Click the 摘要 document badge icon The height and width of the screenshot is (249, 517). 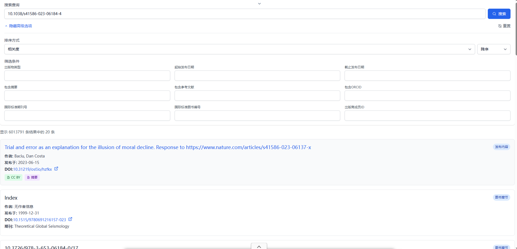coord(28,177)
